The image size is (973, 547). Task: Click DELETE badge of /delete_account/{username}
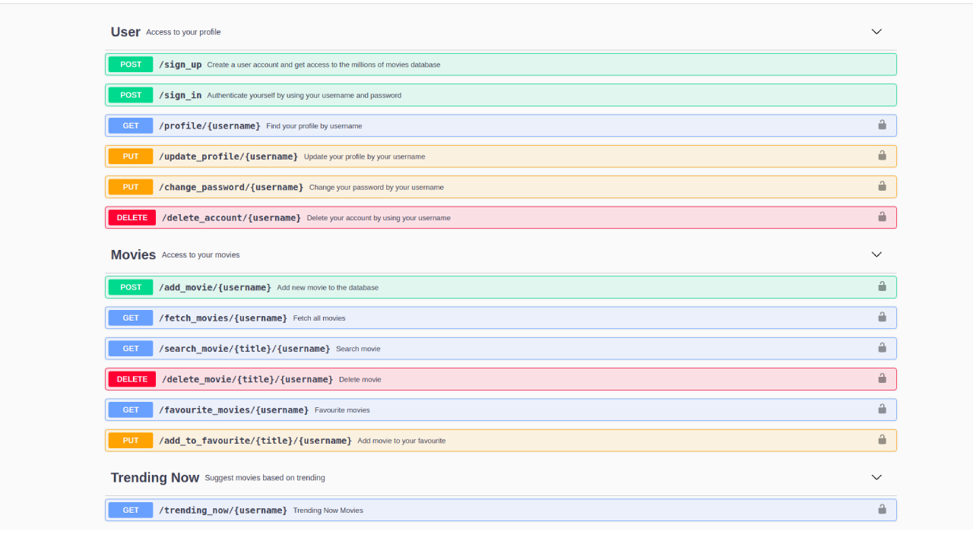132,217
